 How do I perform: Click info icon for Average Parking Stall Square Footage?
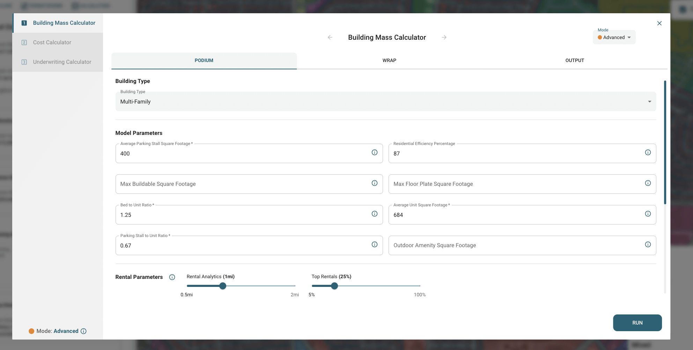click(x=374, y=152)
